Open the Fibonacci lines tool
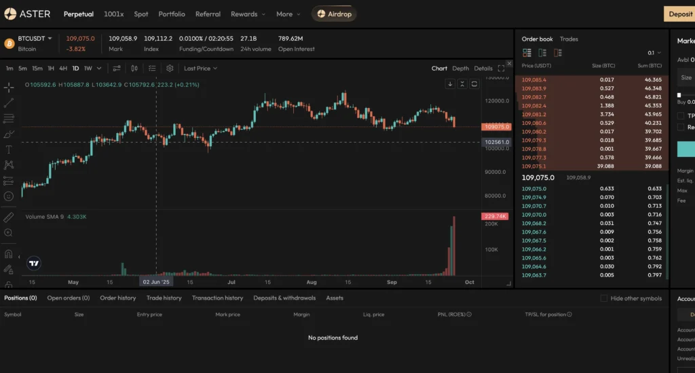The height and width of the screenshot is (373, 695). tap(8, 118)
